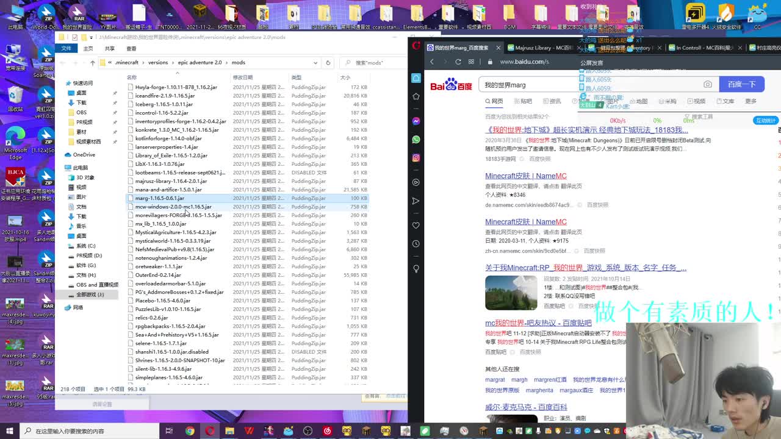781x439 pixels.
Task: Click the browser reload button
Action: point(458,62)
